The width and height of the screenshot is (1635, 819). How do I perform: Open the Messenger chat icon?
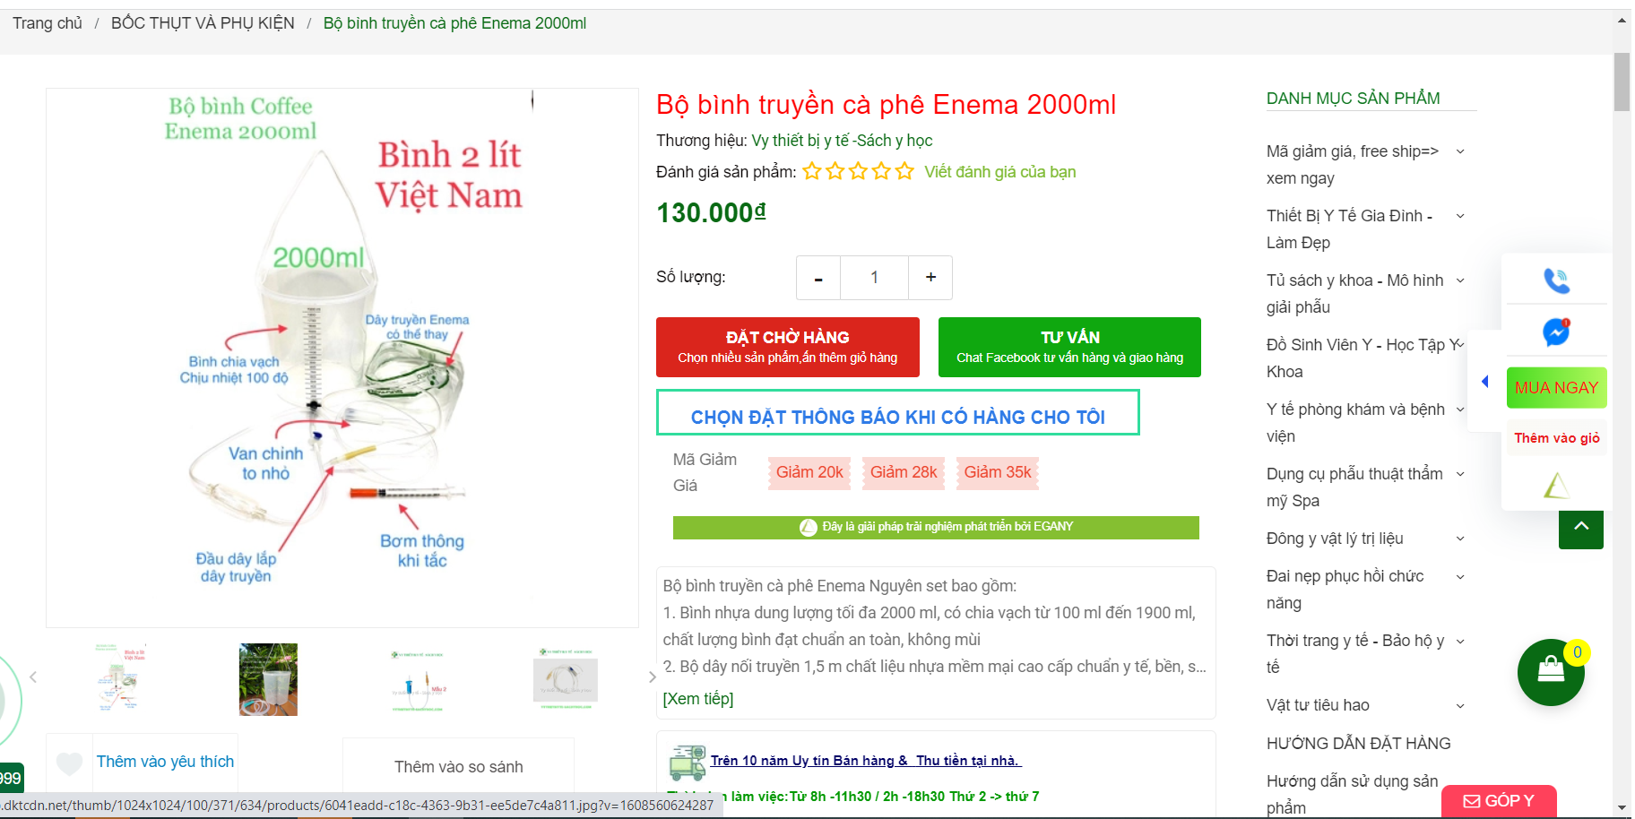(1556, 332)
